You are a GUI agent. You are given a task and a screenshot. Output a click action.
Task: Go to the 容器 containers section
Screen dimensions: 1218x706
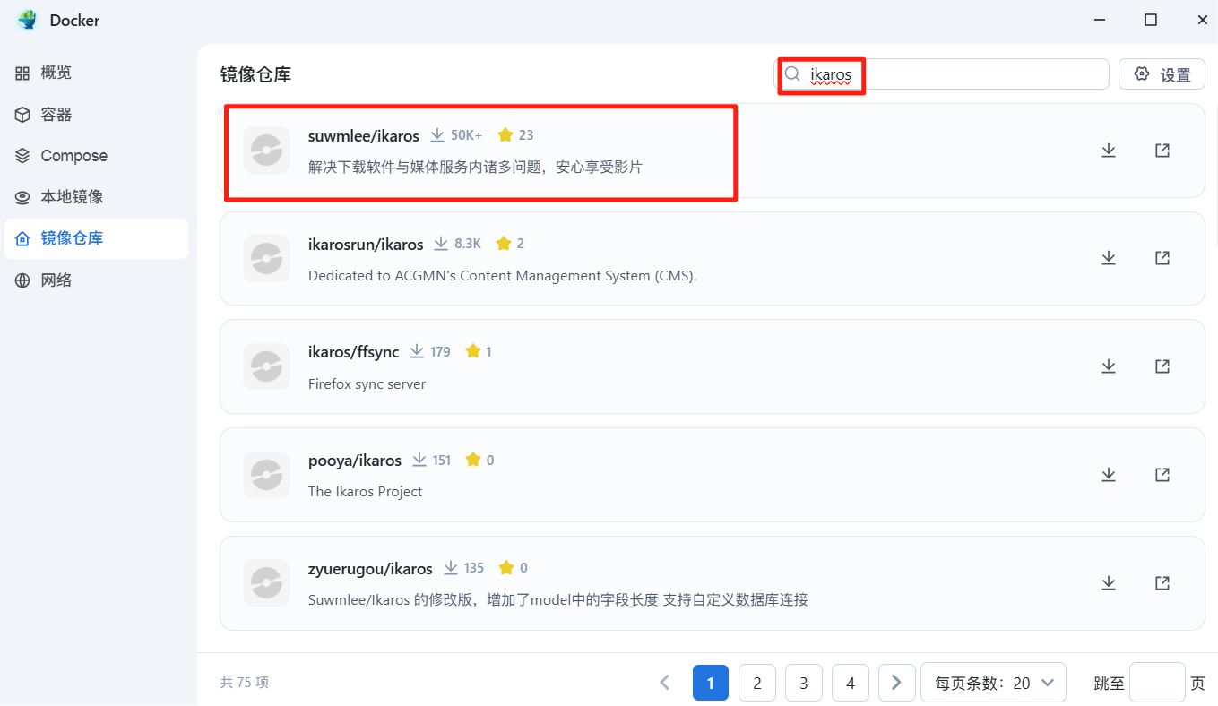(x=96, y=115)
